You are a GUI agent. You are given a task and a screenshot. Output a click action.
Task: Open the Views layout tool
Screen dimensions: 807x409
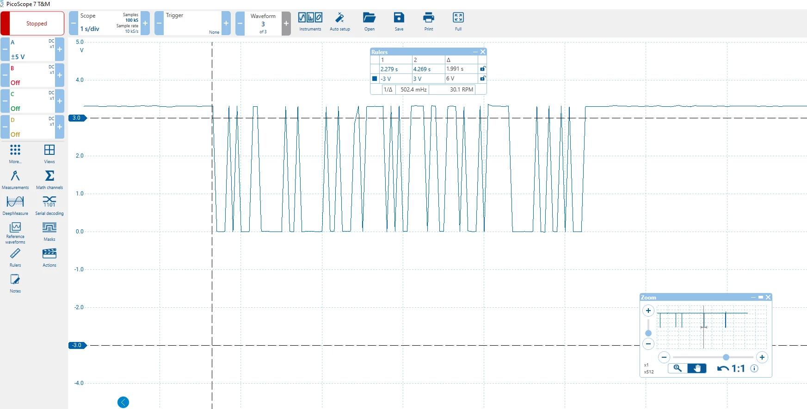click(49, 153)
